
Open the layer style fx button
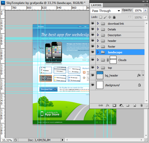tap(107, 105)
